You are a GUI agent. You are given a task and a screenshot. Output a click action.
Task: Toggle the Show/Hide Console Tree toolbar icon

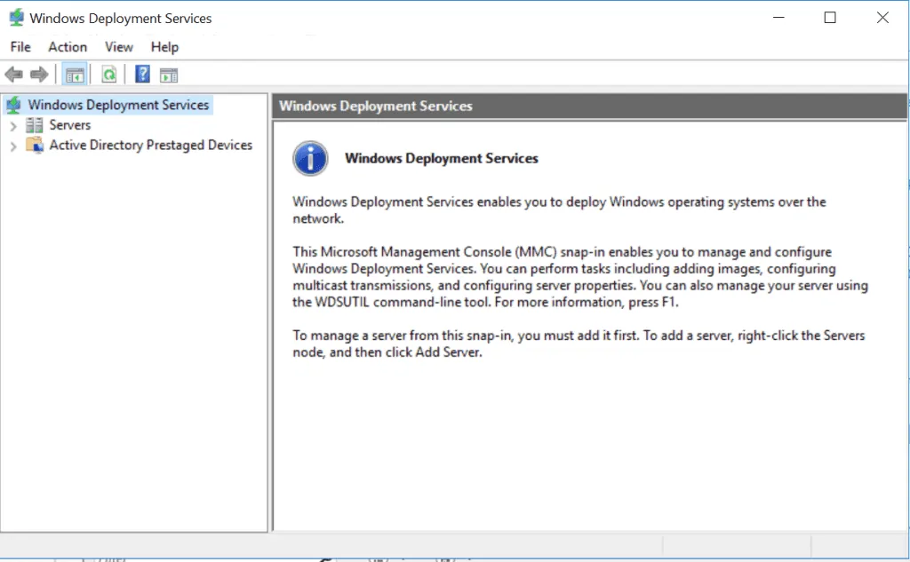76,74
